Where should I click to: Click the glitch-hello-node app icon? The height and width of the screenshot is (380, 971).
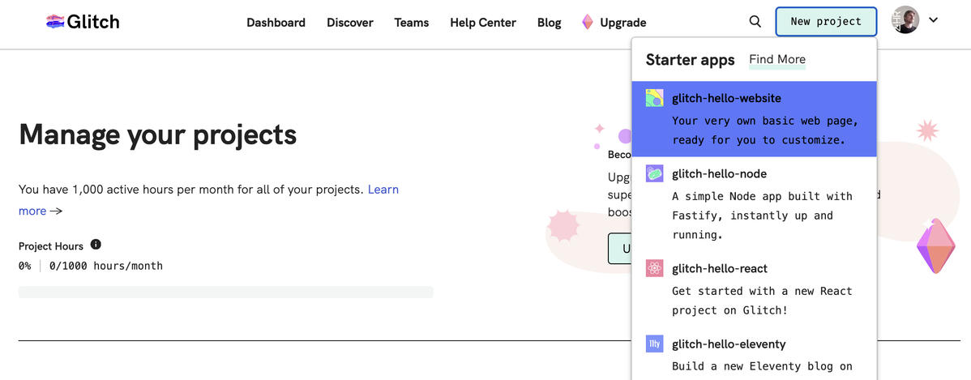[x=655, y=173]
